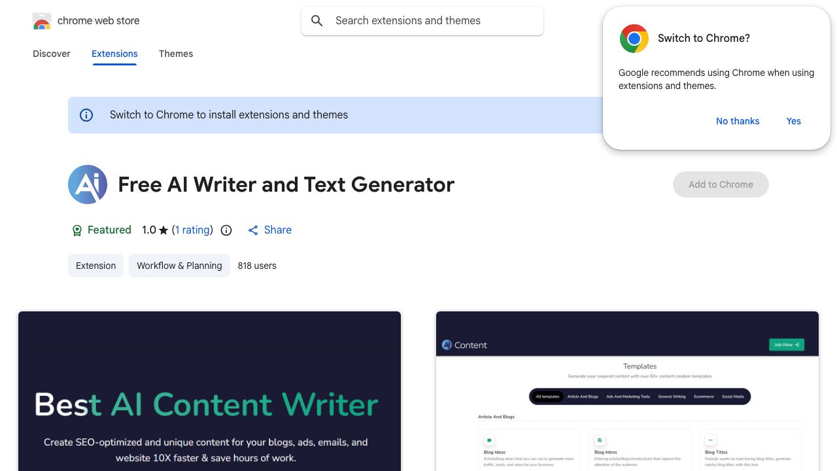Click the Free AI Writer extension logo
This screenshot has height=471, width=837.
(88, 184)
